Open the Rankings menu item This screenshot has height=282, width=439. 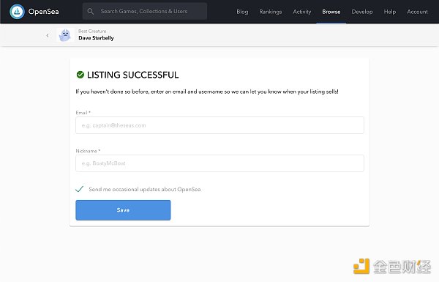pyautogui.click(x=271, y=12)
